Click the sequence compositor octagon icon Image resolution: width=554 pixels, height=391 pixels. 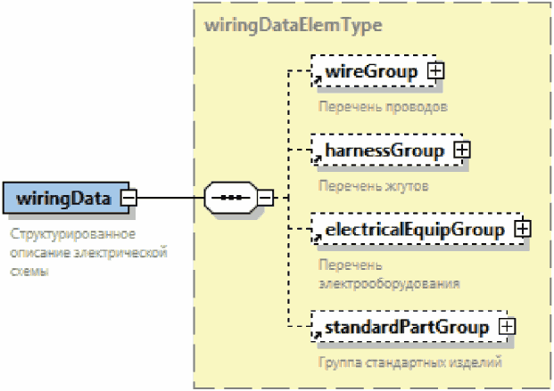coord(230,197)
